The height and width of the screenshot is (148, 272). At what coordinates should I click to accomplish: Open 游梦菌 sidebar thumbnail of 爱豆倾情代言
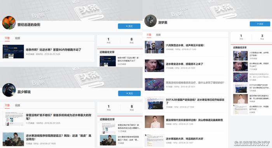click(x=240, y=99)
